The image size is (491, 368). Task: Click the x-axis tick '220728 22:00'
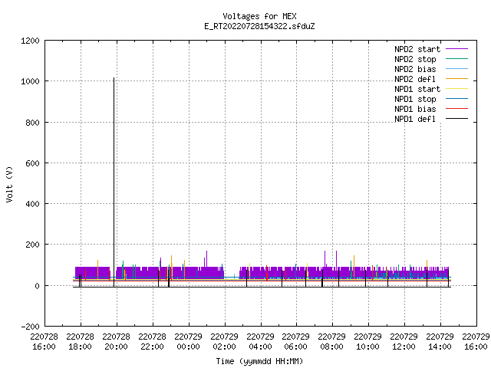click(x=152, y=342)
